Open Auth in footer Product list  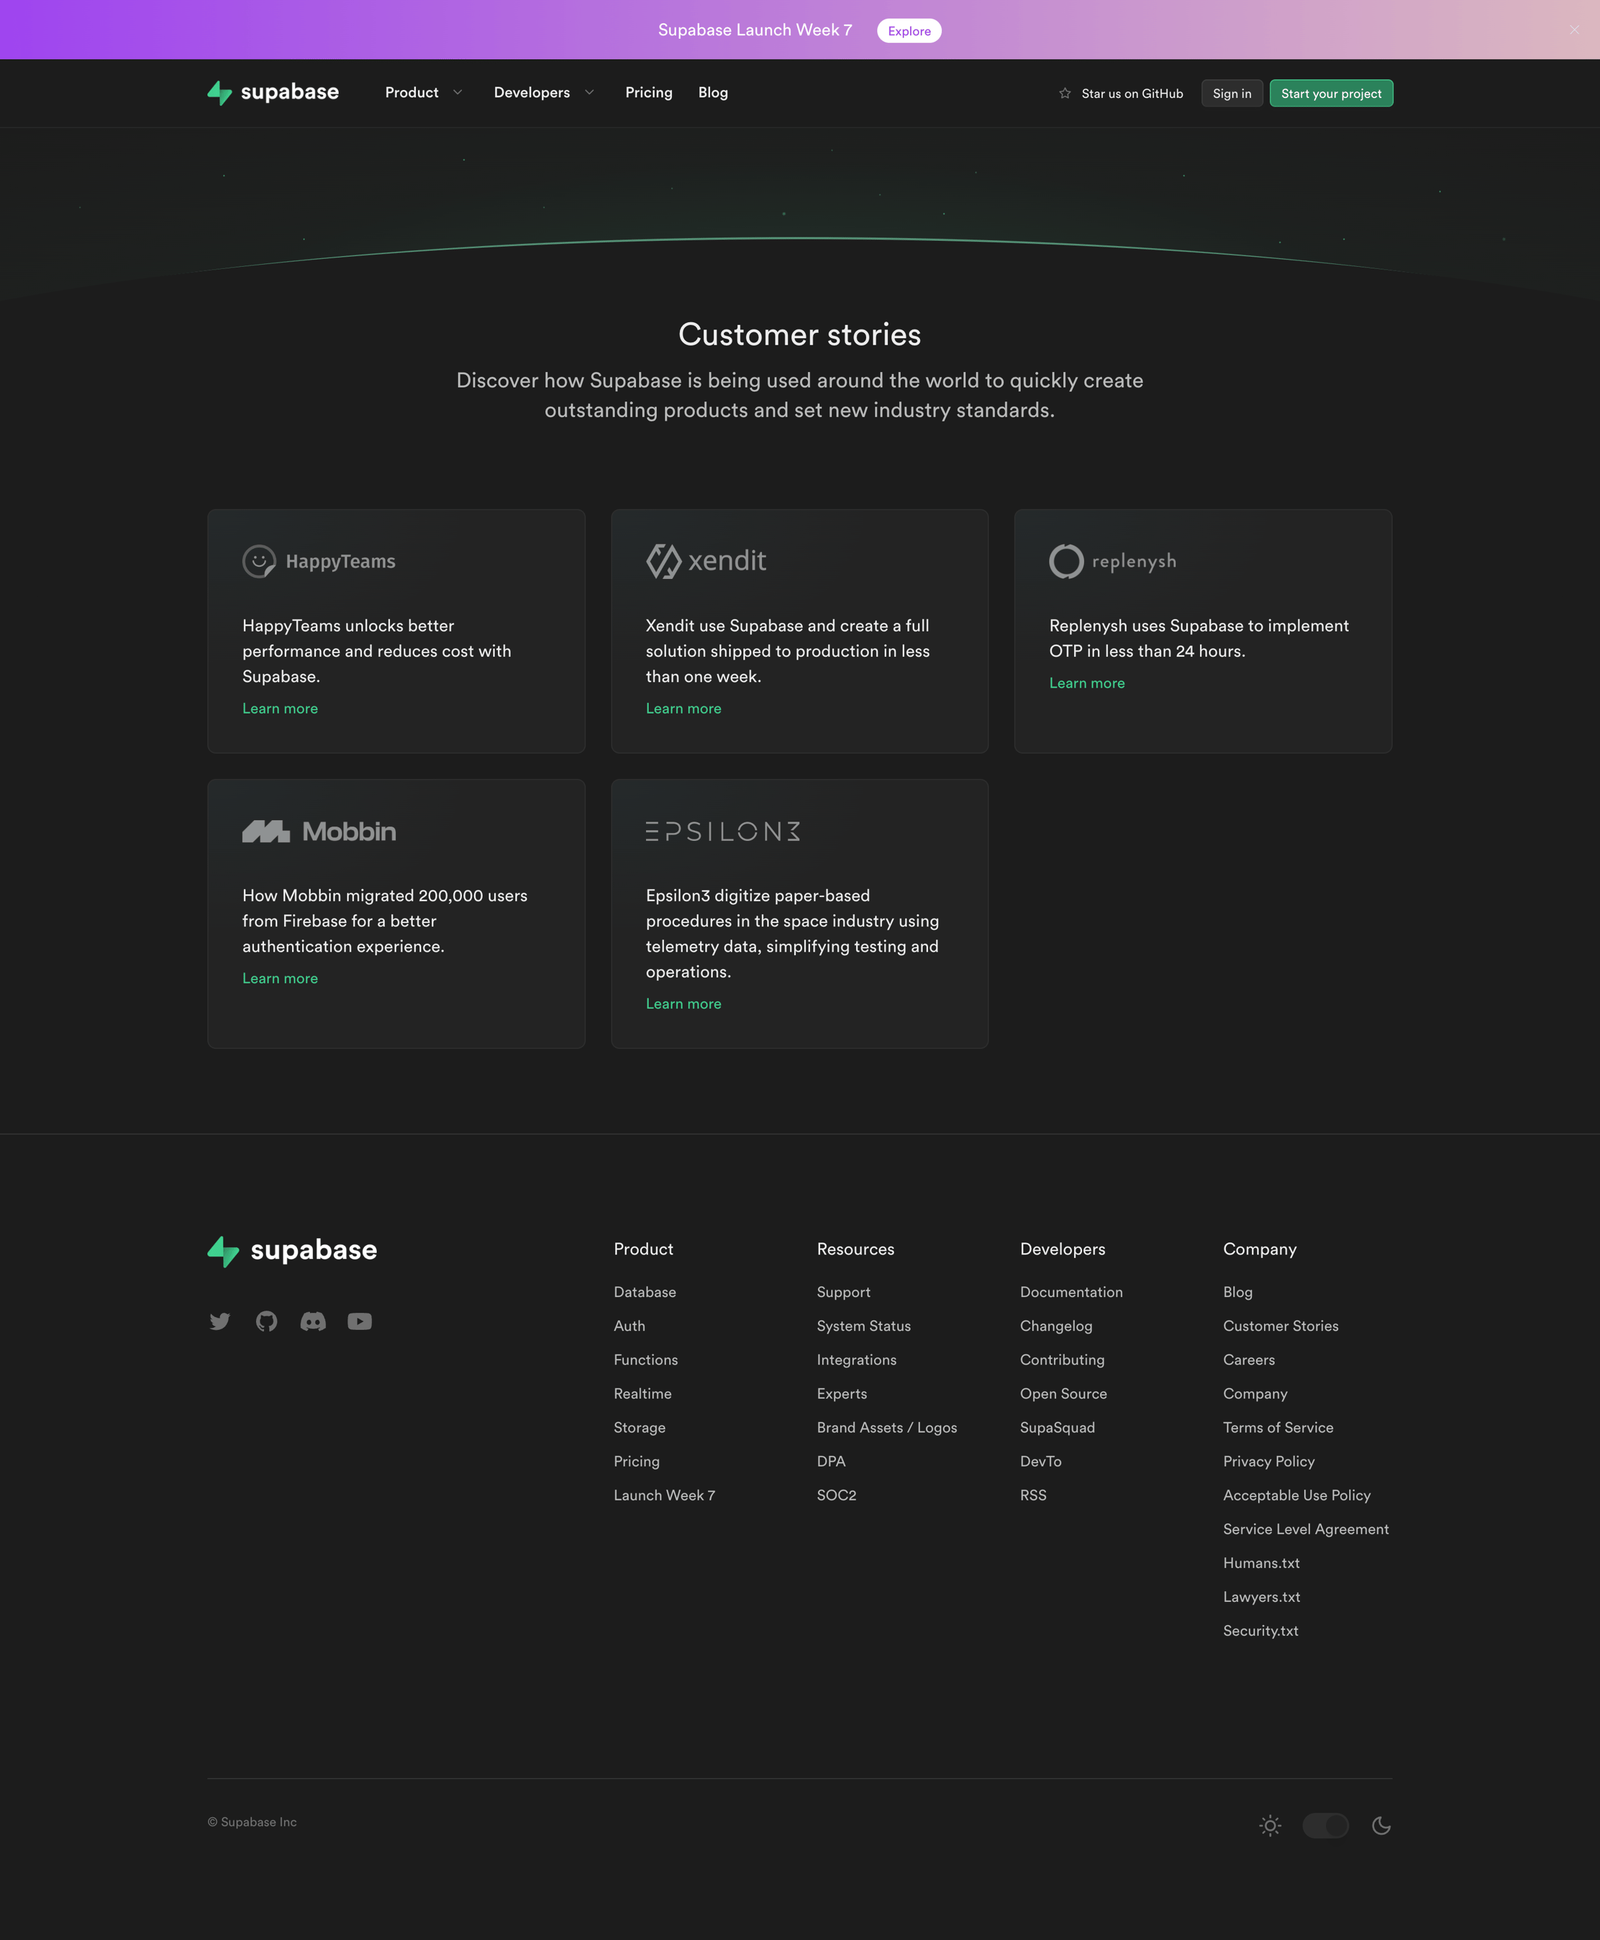click(629, 1326)
